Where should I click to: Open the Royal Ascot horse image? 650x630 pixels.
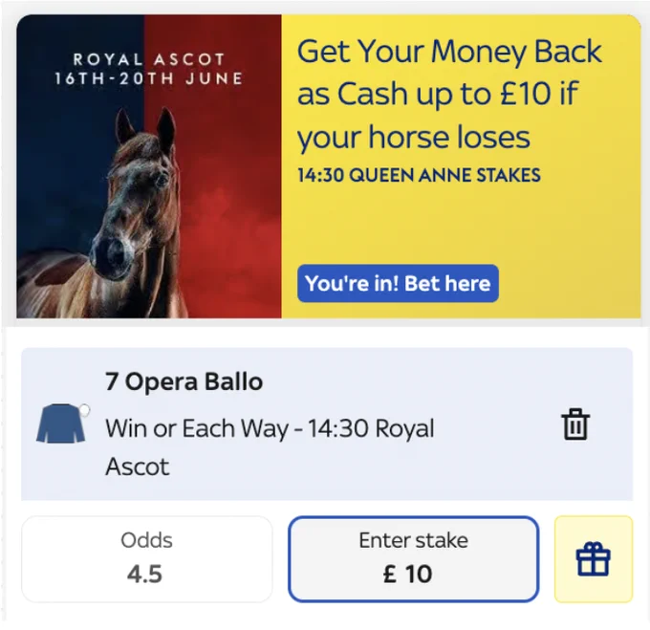149,166
